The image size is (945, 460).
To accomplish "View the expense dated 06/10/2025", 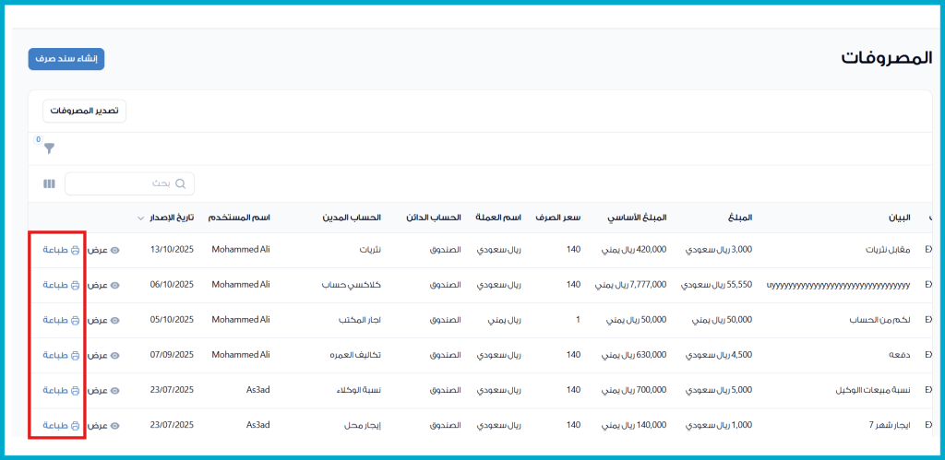I will point(103,285).
